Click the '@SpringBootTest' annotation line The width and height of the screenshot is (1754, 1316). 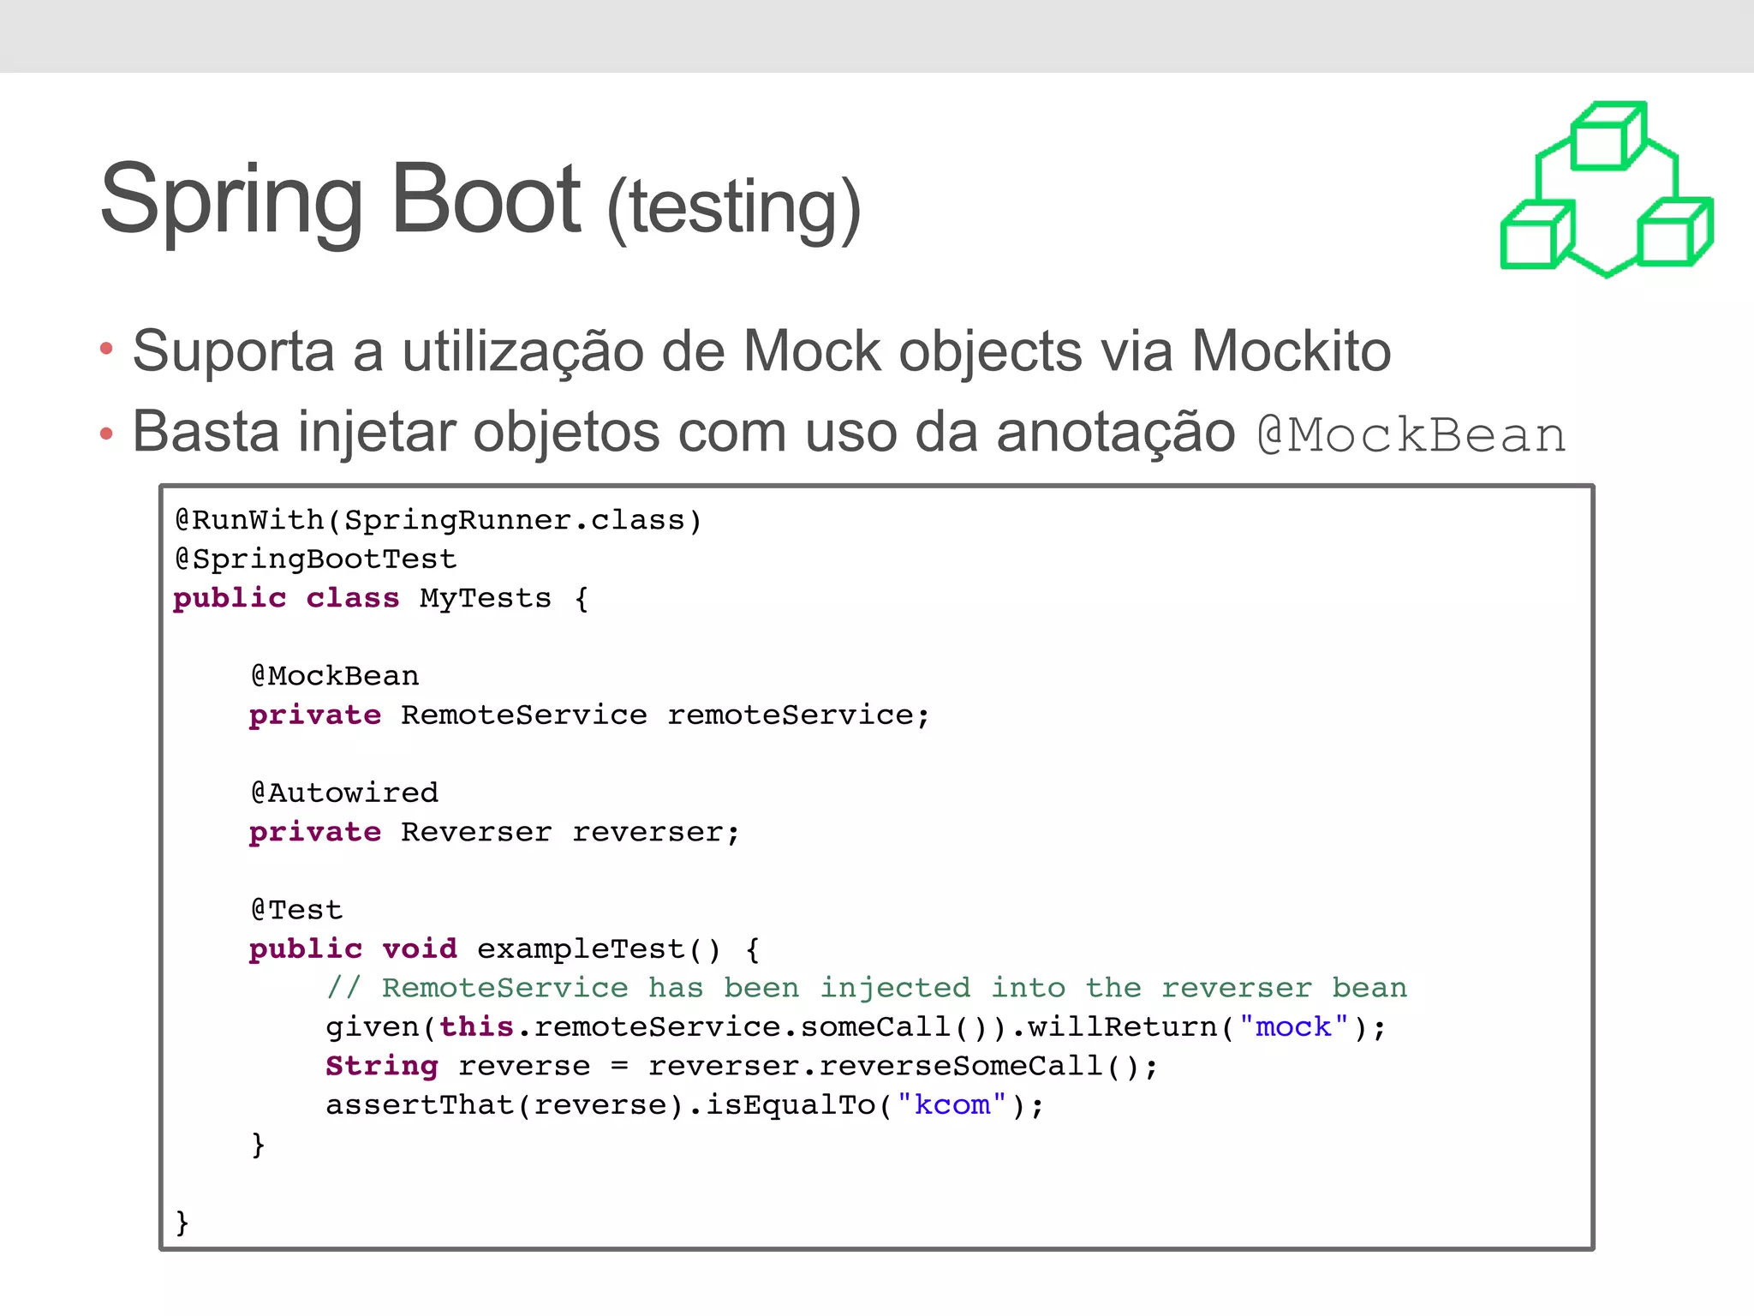coord(315,559)
